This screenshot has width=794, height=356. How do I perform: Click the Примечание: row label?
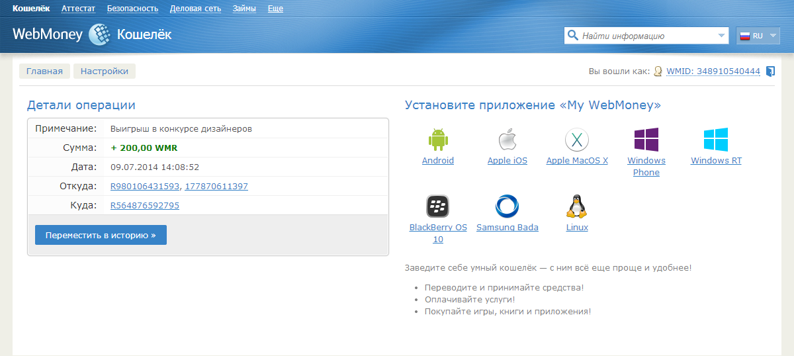[66, 128]
